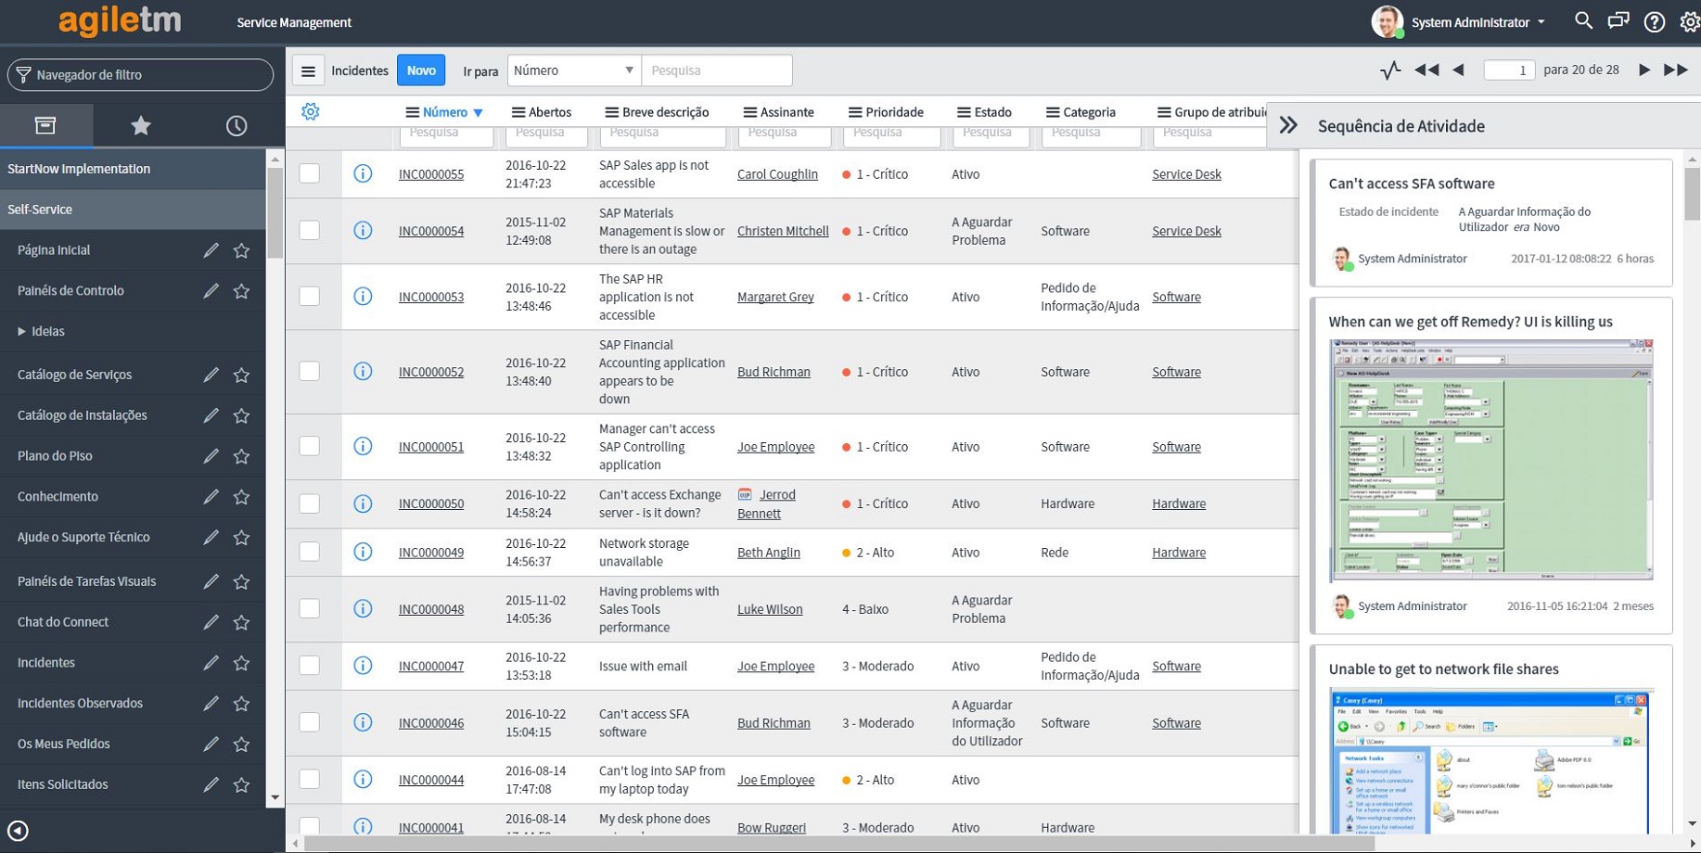Check the box for incident INC0000047
The width and height of the screenshot is (1701, 853).
click(x=310, y=666)
